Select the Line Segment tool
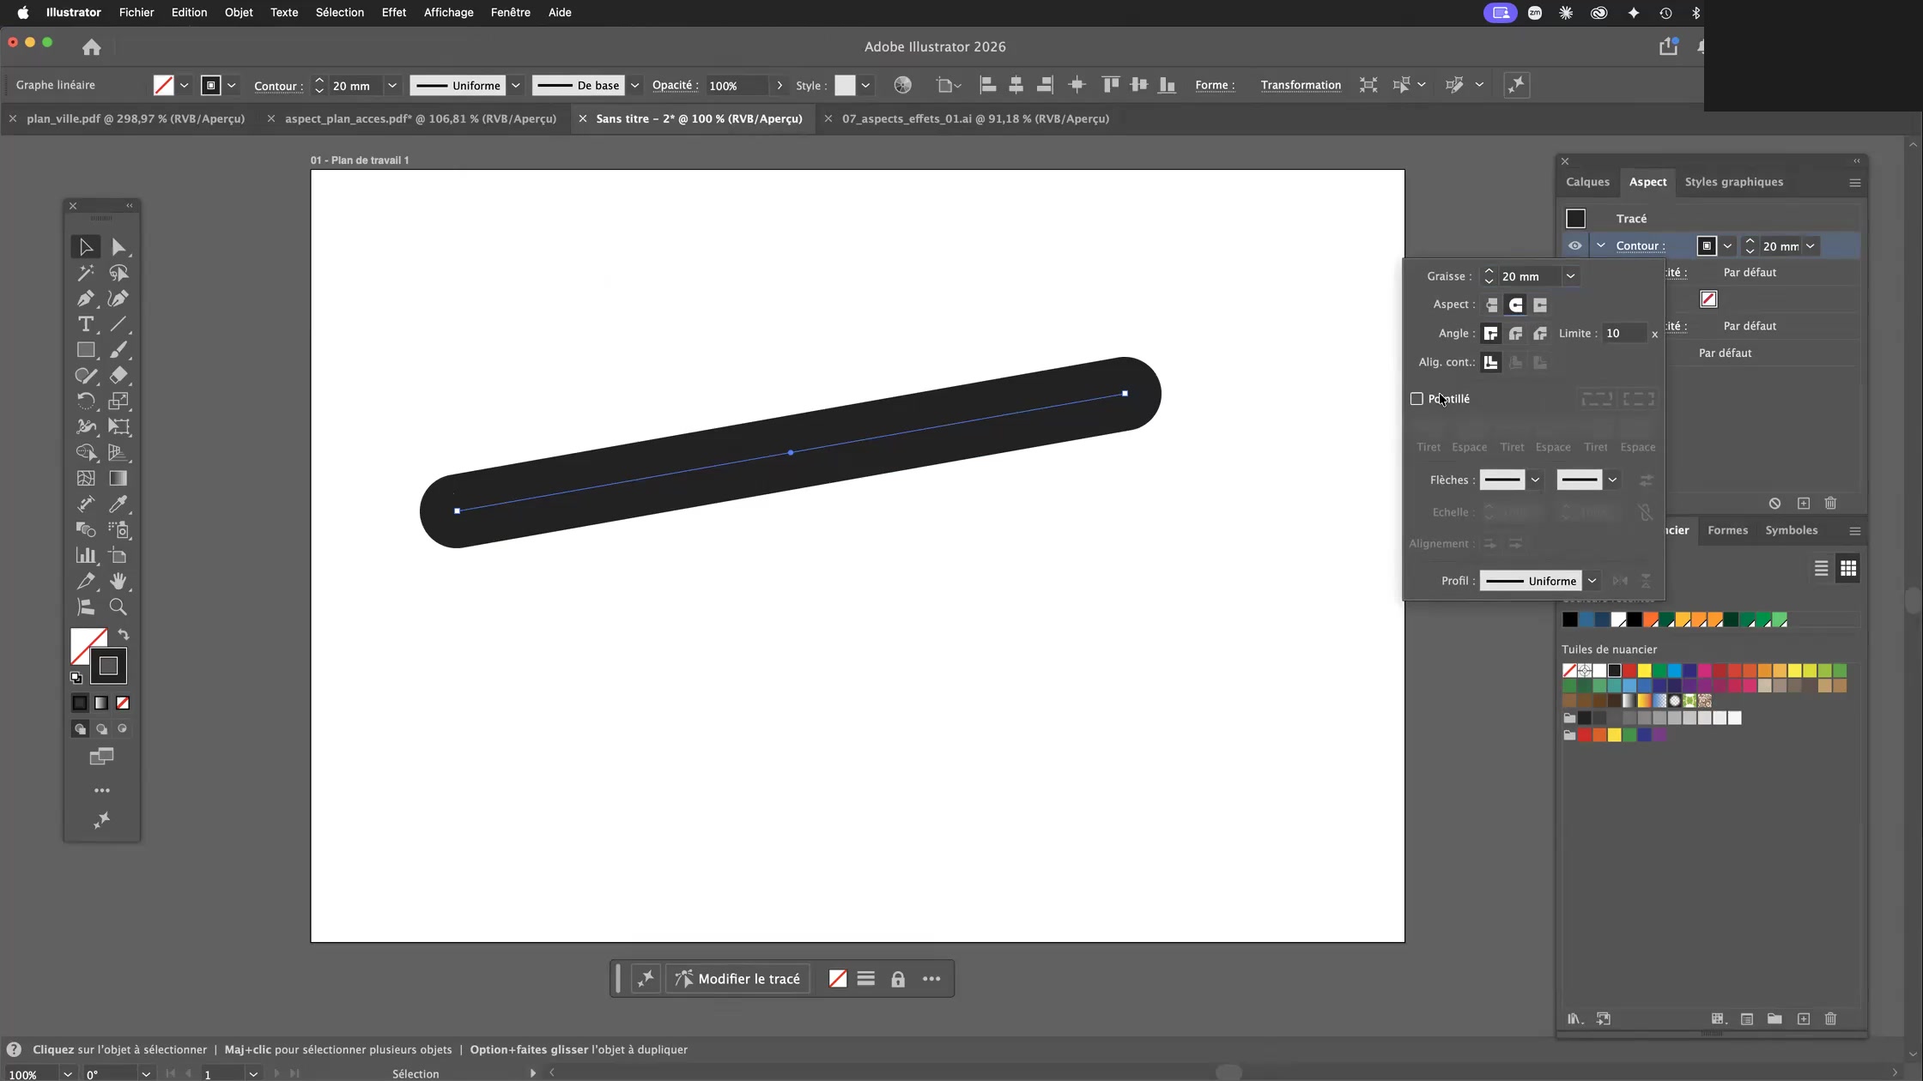 pyautogui.click(x=119, y=324)
